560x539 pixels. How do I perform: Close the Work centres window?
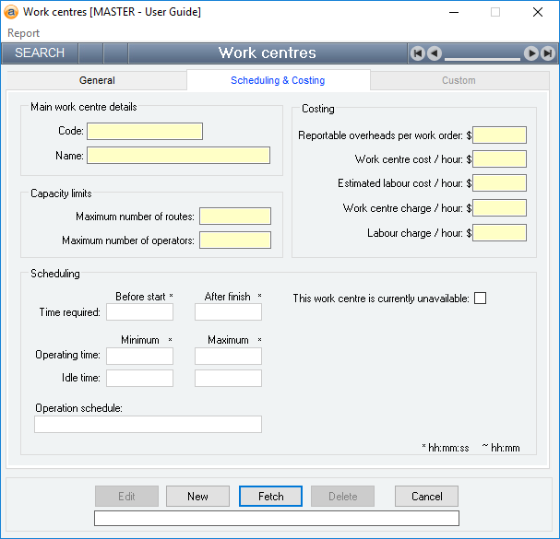click(538, 12)
